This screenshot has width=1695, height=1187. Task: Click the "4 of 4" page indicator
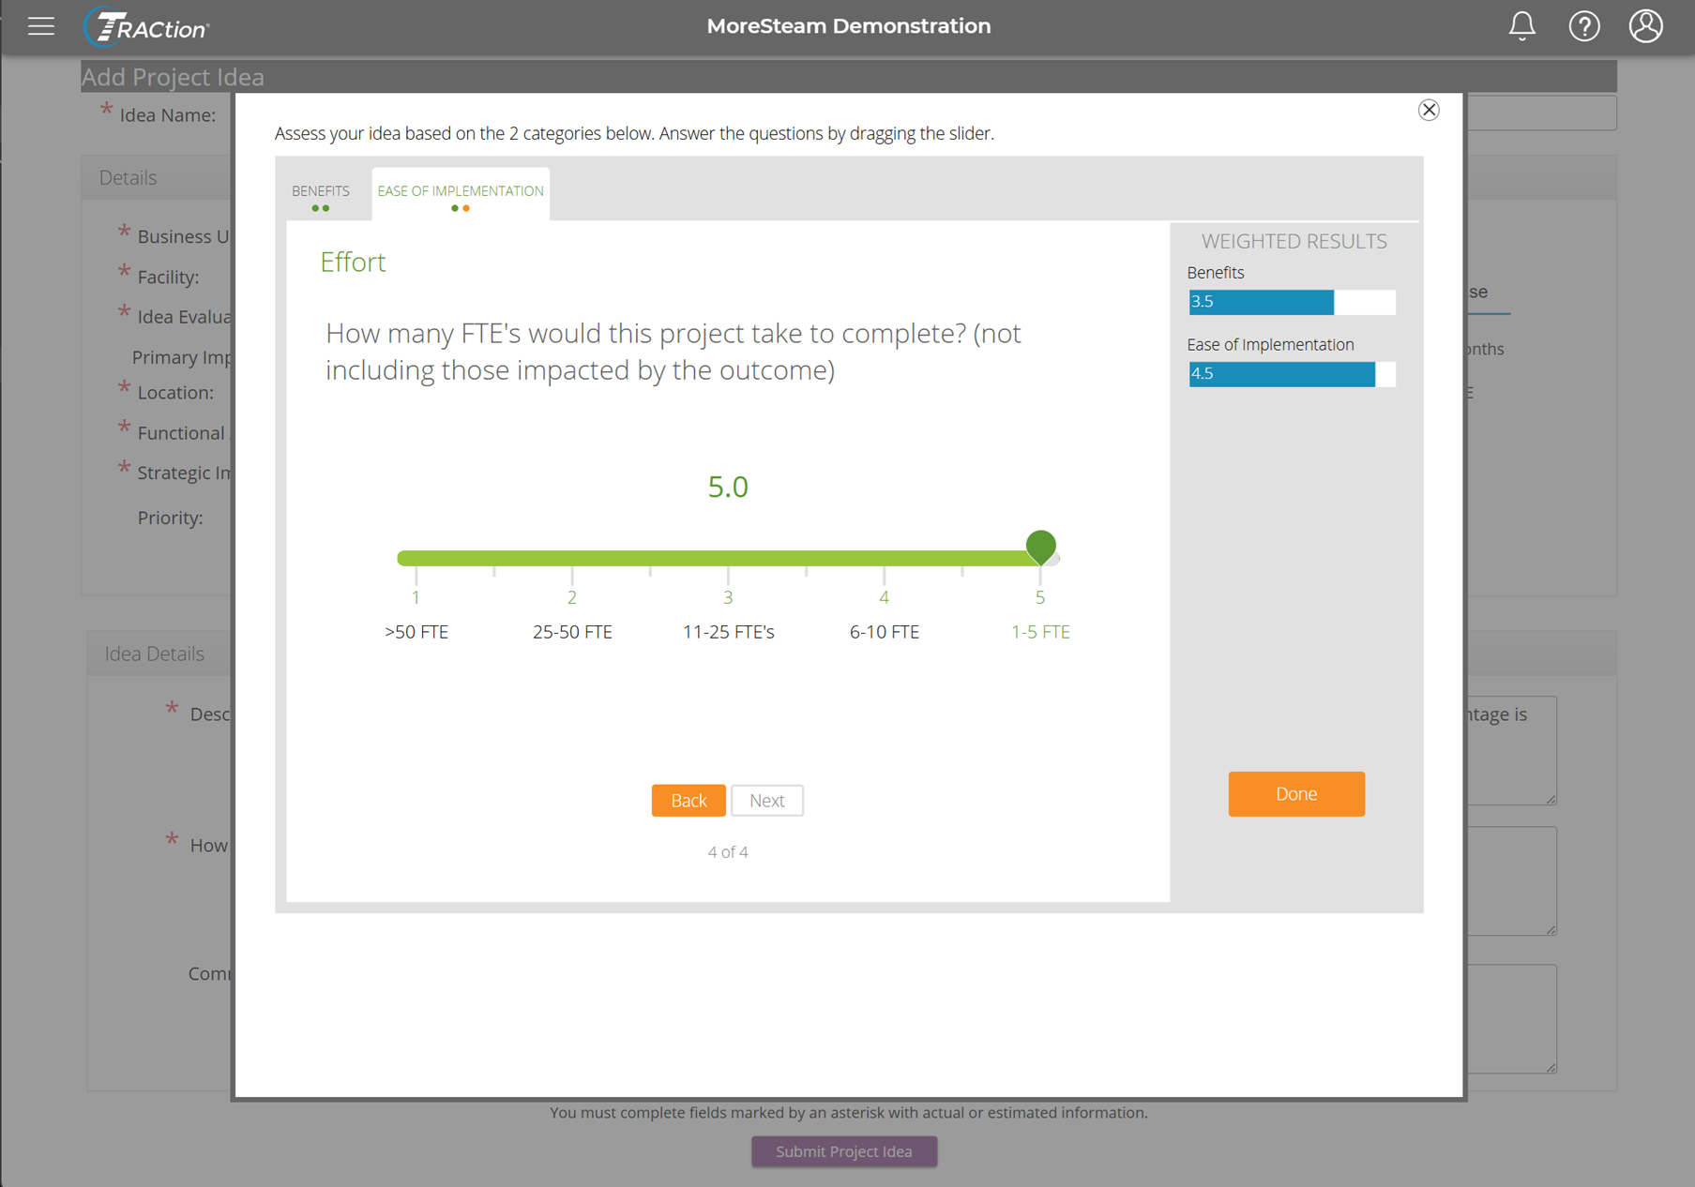pyautogui.click(x=728, y=851)
